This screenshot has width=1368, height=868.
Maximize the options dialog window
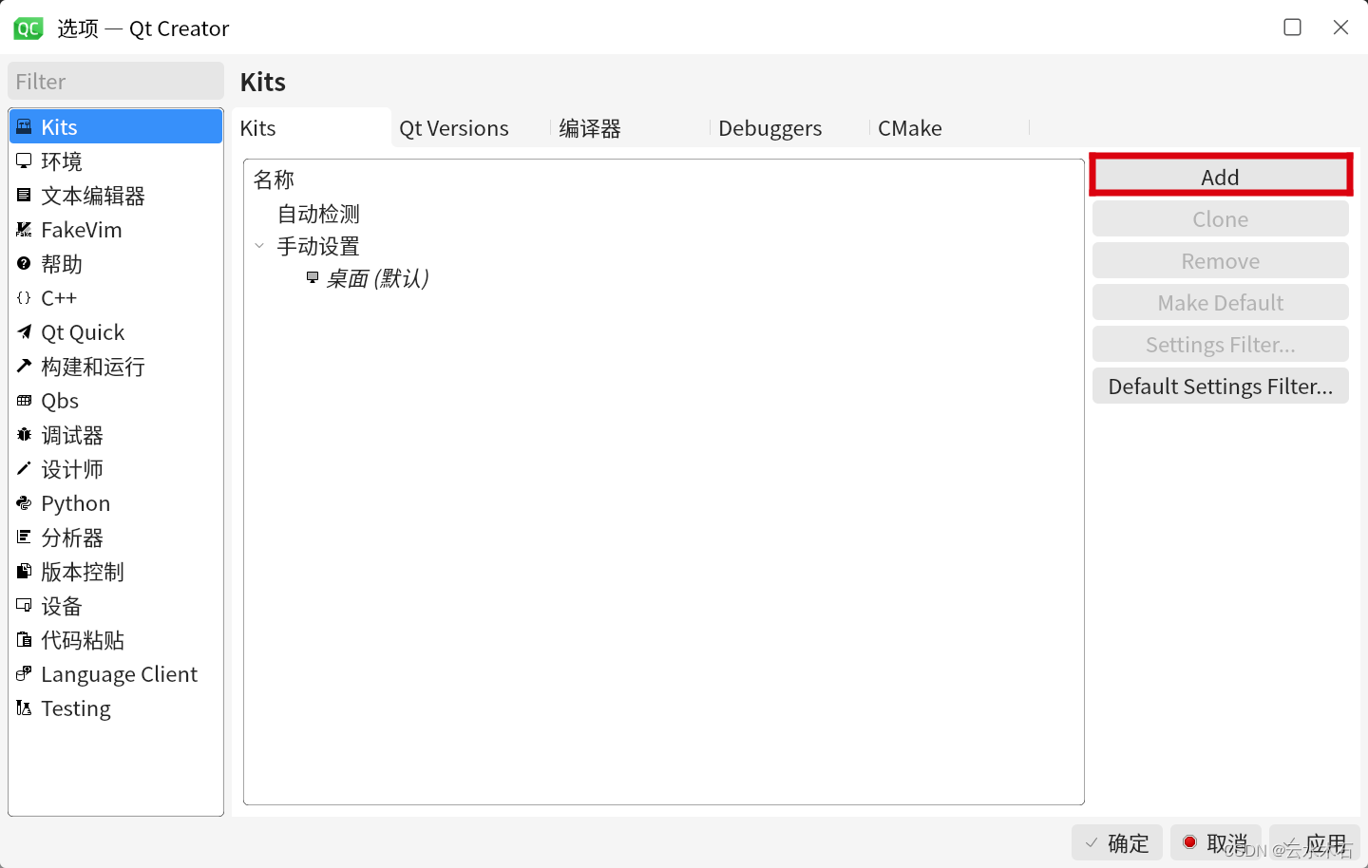1292,28
